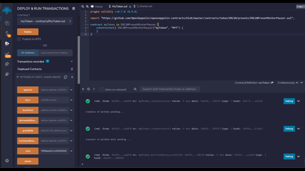
Task: Expand the Transactions recorded section
Action: point(71,61)
